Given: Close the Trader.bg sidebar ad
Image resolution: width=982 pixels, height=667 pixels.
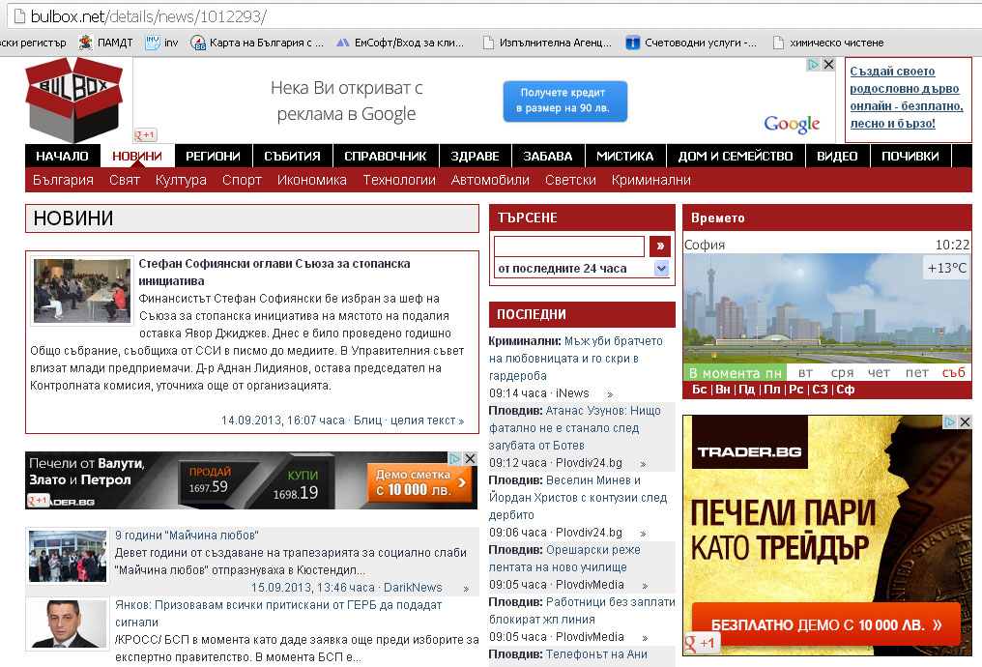Looking at the screenshot, I should tap(966, 422).
